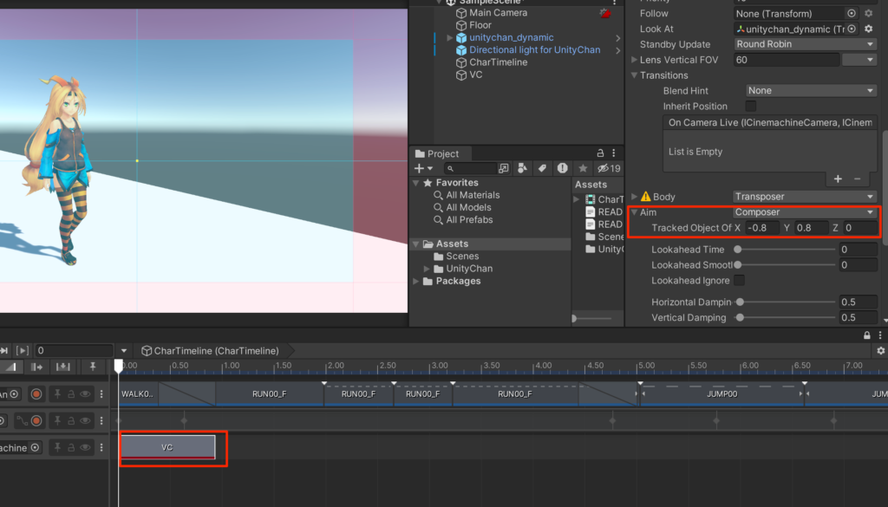Image resolution: width=888 pixels, height=507 pixels.
Task: Open the Project panel's create asset menu
Action: [423, 168]
